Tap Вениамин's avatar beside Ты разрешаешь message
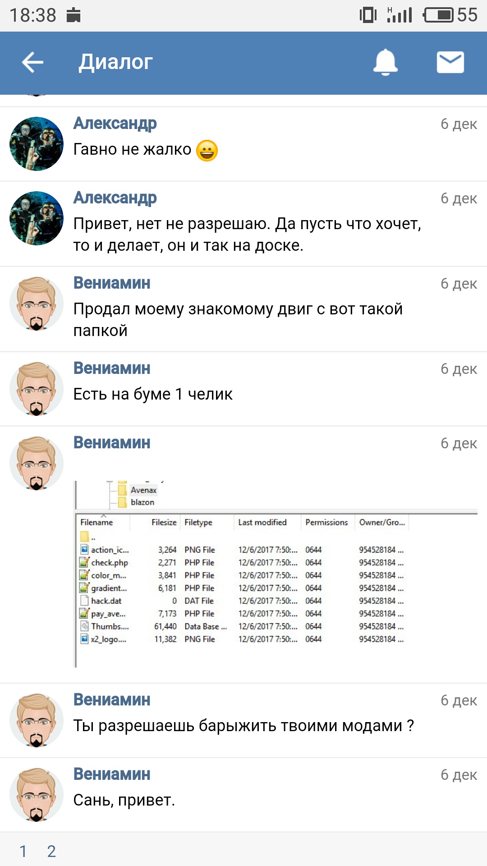Image resolution: width=487 pixels, height=866 pixels. coord(37,720)
